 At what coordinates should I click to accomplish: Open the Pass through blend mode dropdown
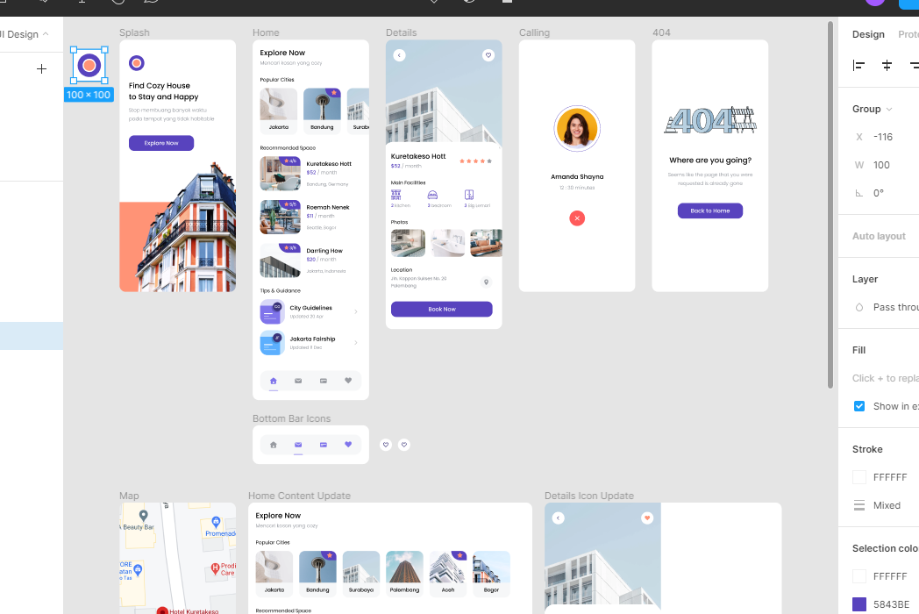click(895, 307)
